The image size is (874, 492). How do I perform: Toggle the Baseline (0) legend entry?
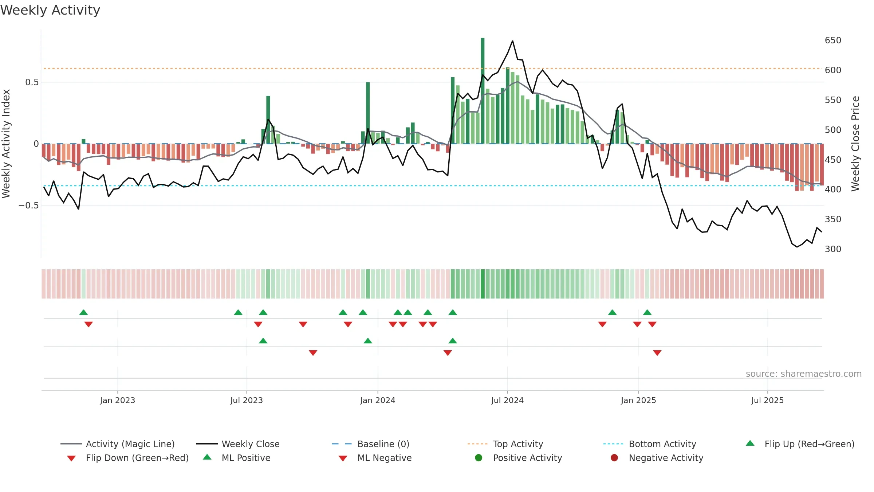click(371, 444)
